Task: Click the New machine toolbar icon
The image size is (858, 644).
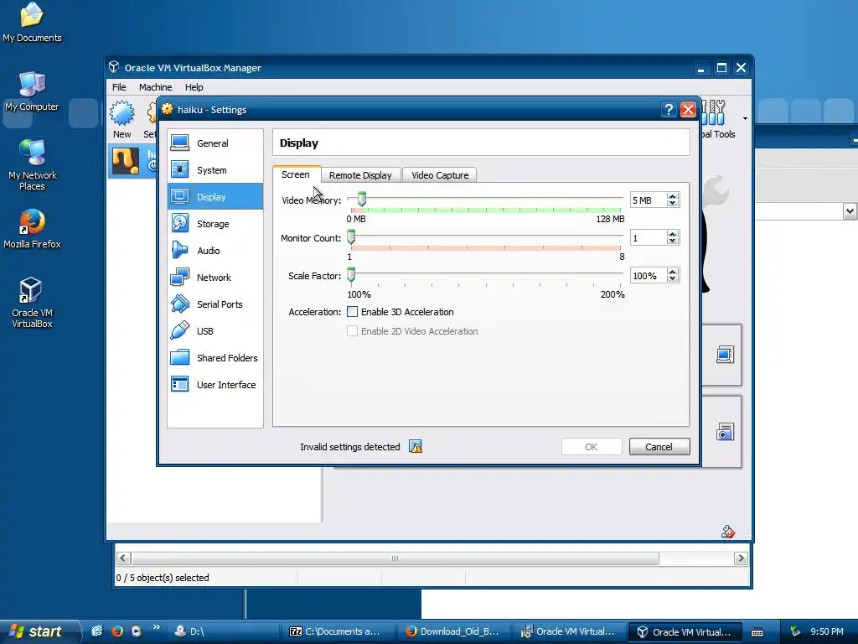Action: tap(122, 119)
